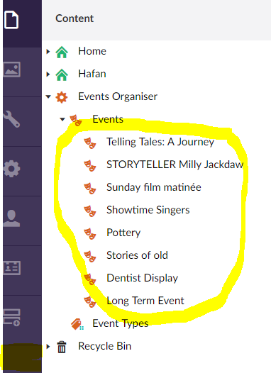Click the Event Types tag icon

[77, 324]
